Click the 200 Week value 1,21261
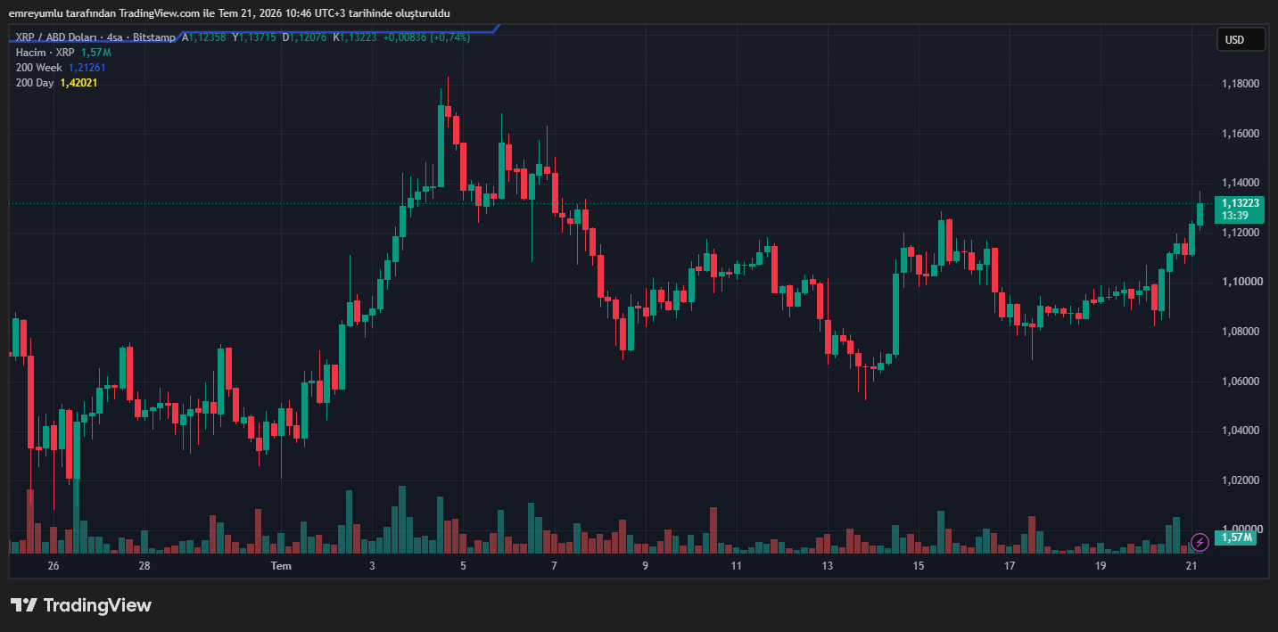The width and height of the screenshot is (1278, 632). pyautogui.click(x=87, y=68)
